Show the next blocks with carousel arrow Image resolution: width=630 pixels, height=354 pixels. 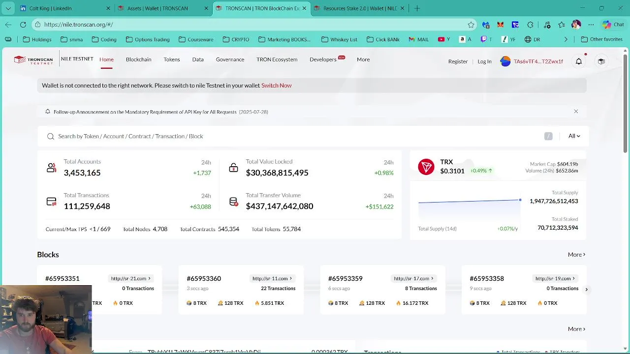point(586,290)
